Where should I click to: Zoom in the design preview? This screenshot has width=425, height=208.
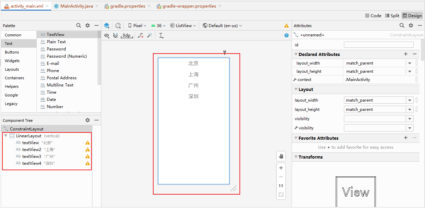pyautogui.click(x=281, y=168)
